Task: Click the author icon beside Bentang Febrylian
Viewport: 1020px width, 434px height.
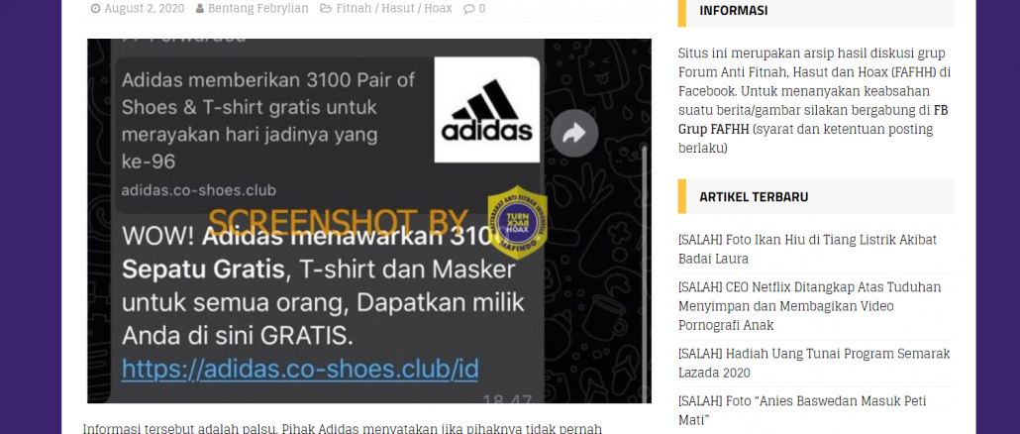Action: pos(200,9)
